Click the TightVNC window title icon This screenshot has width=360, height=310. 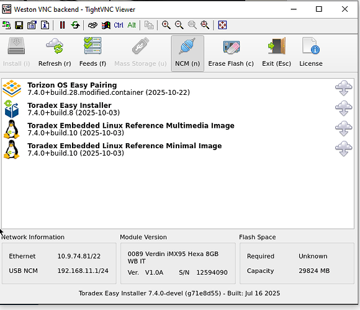pos(7,9)
